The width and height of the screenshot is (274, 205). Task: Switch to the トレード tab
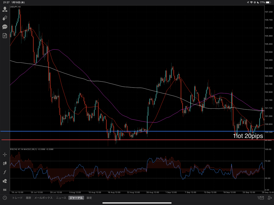17,198
